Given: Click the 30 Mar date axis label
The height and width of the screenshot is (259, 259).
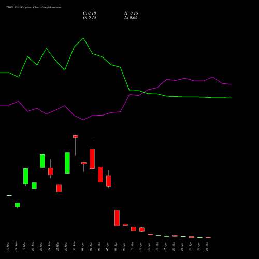Looking at the screenshot, I should 74,246.
